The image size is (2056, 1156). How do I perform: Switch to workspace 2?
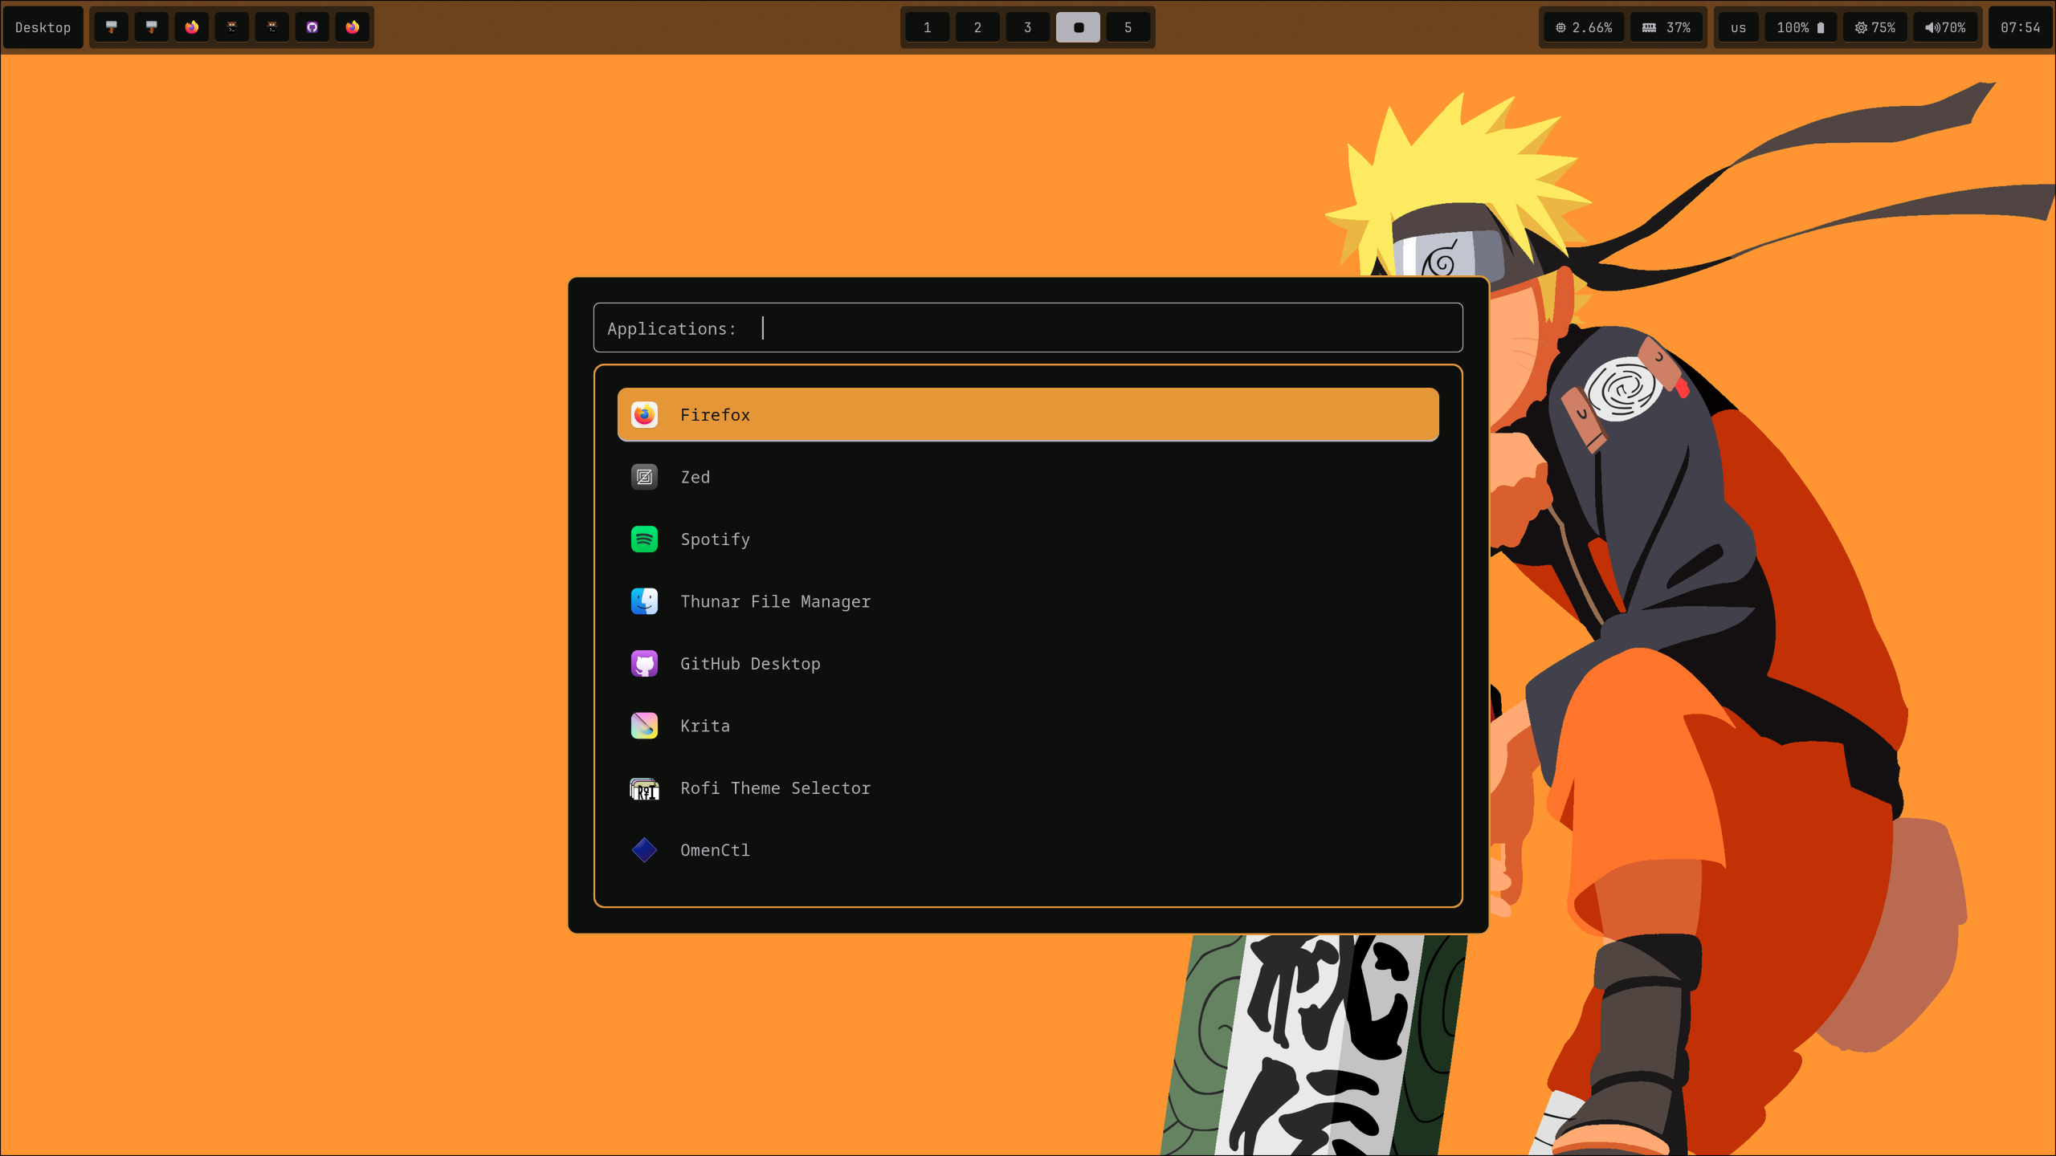(x=977, y=27)
